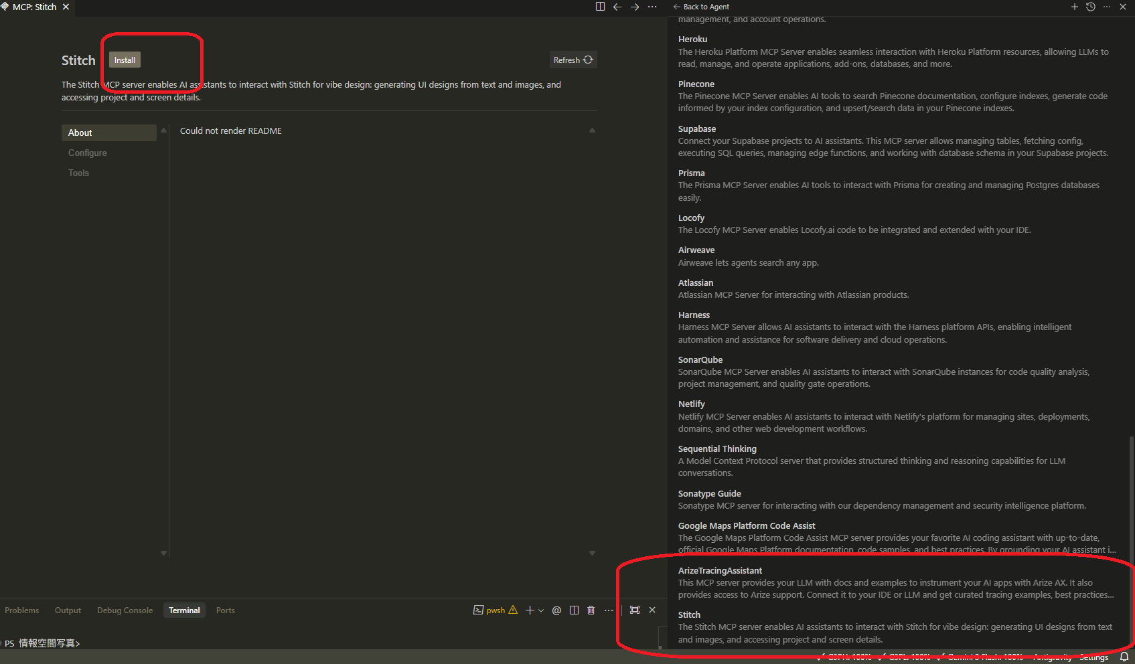
Task: Start a new conversation with plus icon
Action: click(x=1075, y=7)
